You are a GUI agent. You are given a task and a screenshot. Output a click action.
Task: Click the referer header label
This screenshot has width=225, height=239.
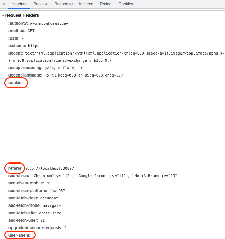[x=15, y=168]
